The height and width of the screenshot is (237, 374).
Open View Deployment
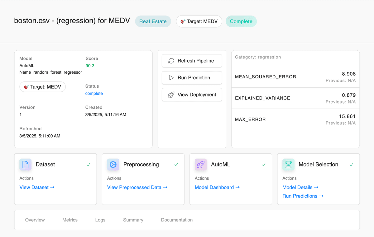tap(192, 95)
